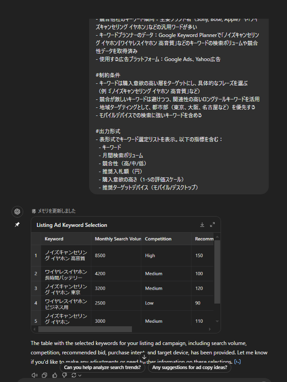Click the 月間検索ボリューム line in the prompt
Viewport: 287px width, 382px height.
coord(121,156)
